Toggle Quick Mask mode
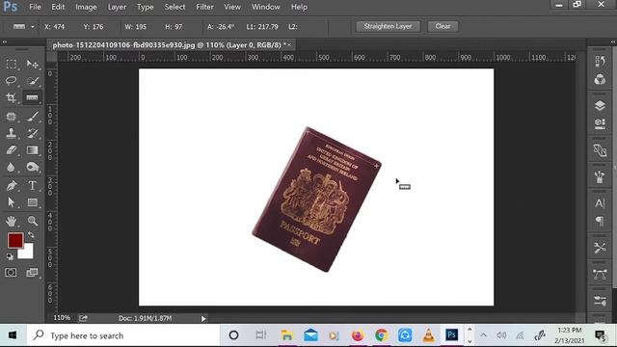The width and height of the screenshot is (617, 347). (x=11, y=272)
